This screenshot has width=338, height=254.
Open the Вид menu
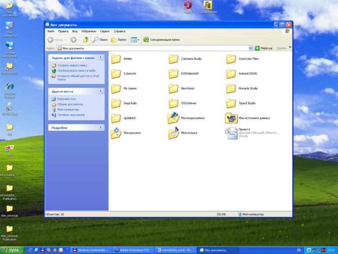click(75, 31)
